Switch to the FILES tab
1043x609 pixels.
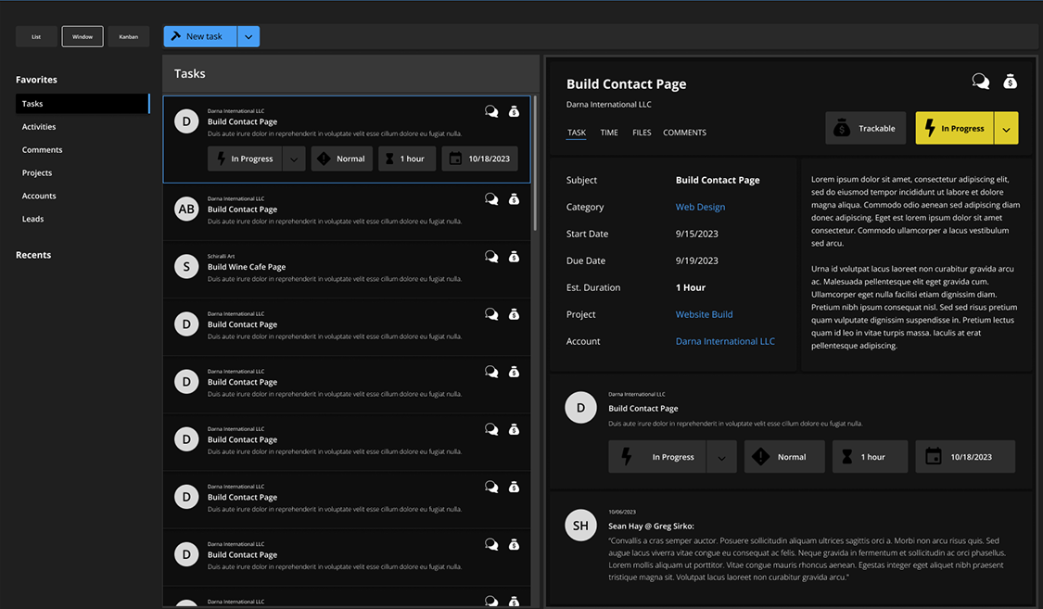[642, 133]
